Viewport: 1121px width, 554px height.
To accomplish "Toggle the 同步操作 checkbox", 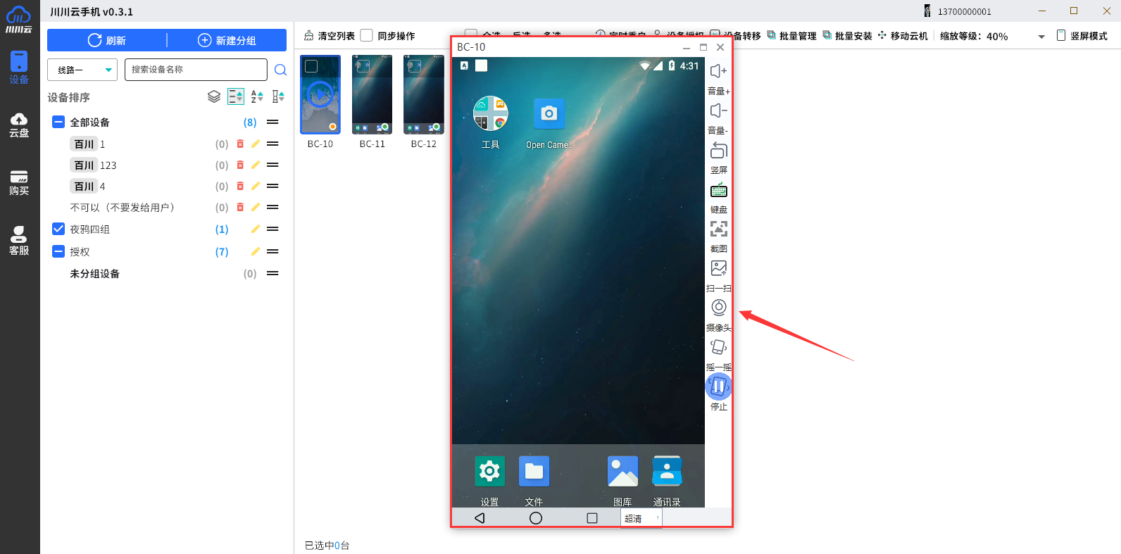I will 367,35.
